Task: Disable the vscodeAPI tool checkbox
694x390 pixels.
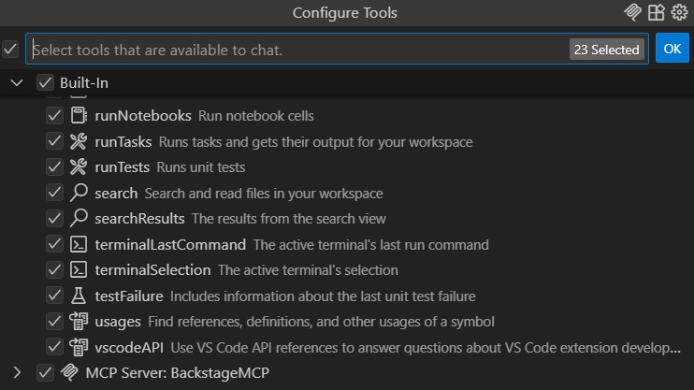Action: coord(54,347)
